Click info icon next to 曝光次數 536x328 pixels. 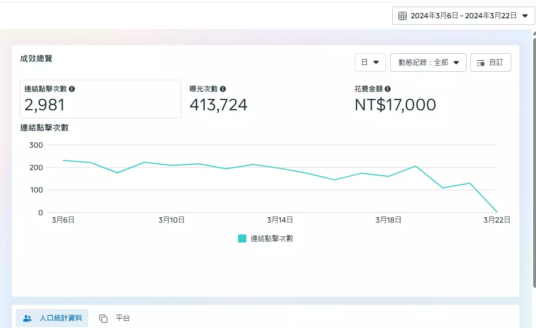[x=223, y=89]
